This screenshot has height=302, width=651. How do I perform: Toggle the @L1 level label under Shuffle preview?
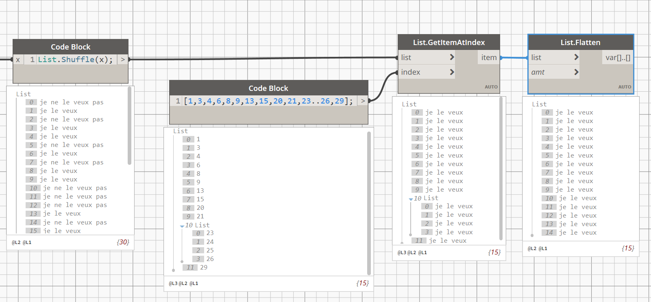click(27, 242)
